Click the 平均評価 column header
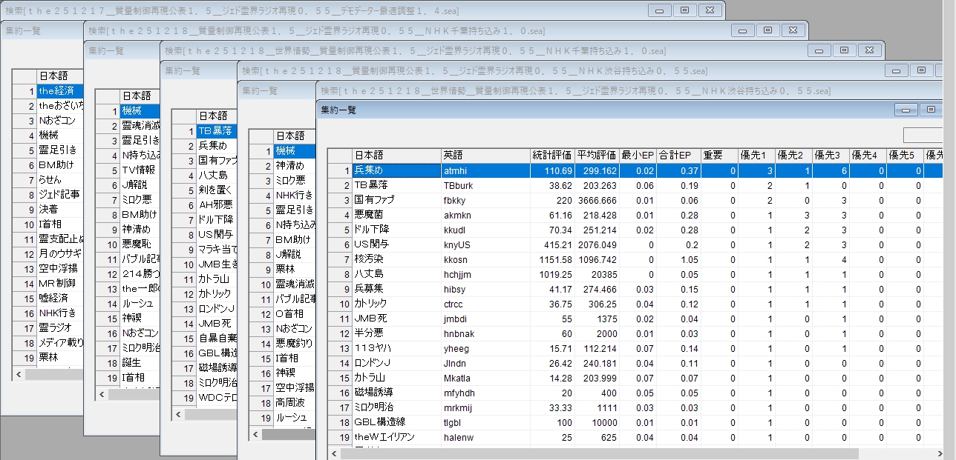956x460 pixels. click(x=597, y=155)
